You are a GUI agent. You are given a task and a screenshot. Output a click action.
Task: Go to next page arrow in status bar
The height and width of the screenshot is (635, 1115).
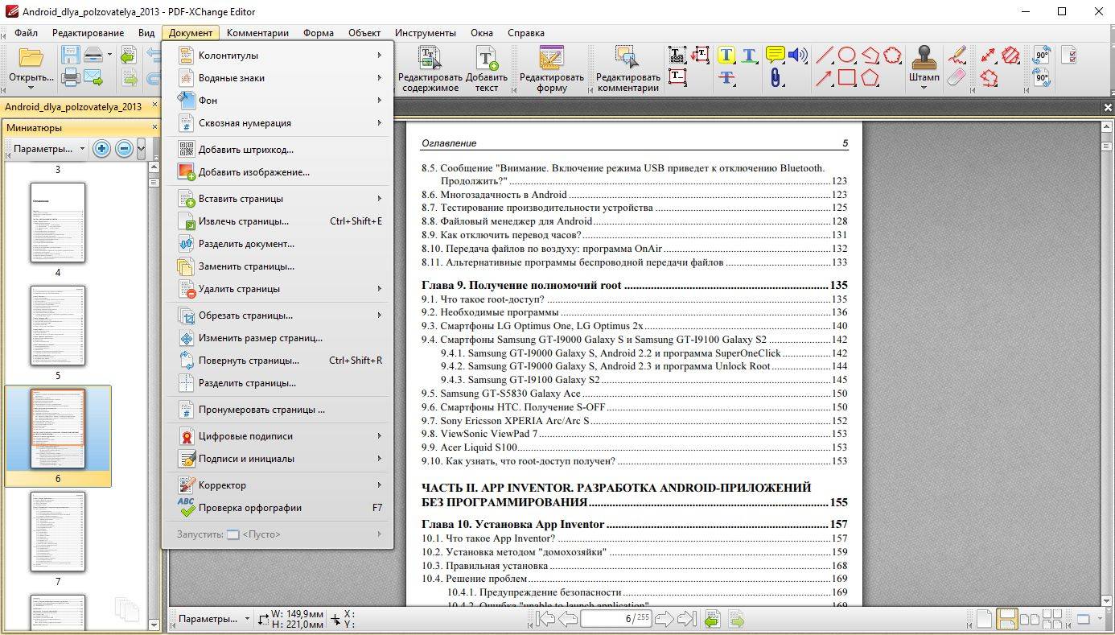(664, 619)
